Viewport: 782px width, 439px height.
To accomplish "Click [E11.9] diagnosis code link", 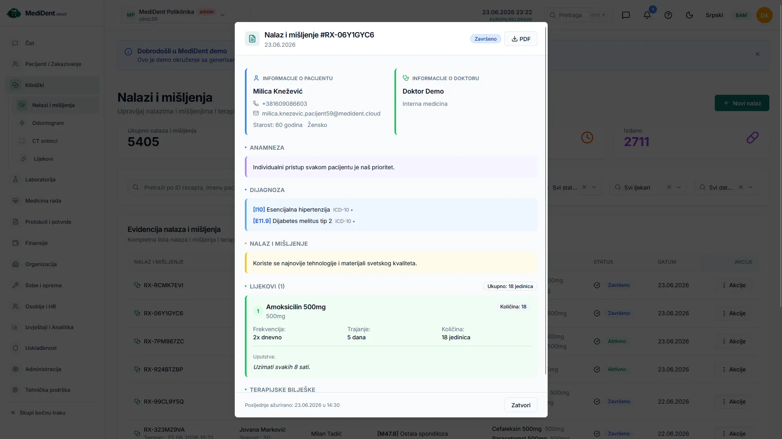I will click(262, 221).
